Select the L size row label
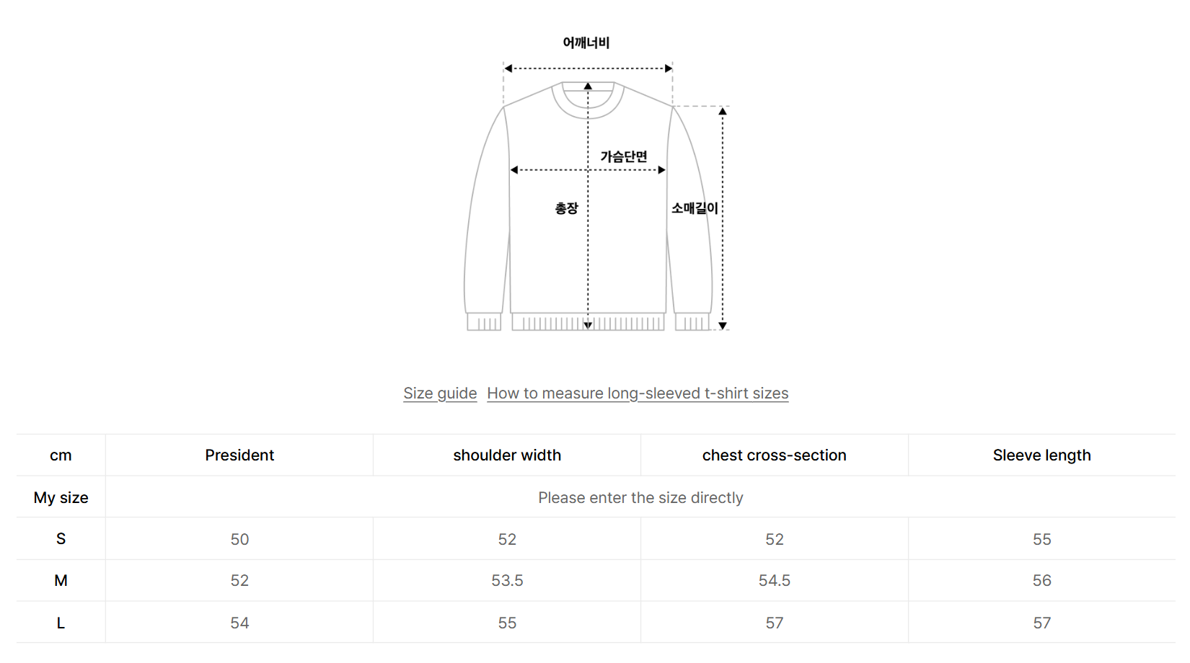Screen dimensions: 1190x663 [x=61, y=623]
